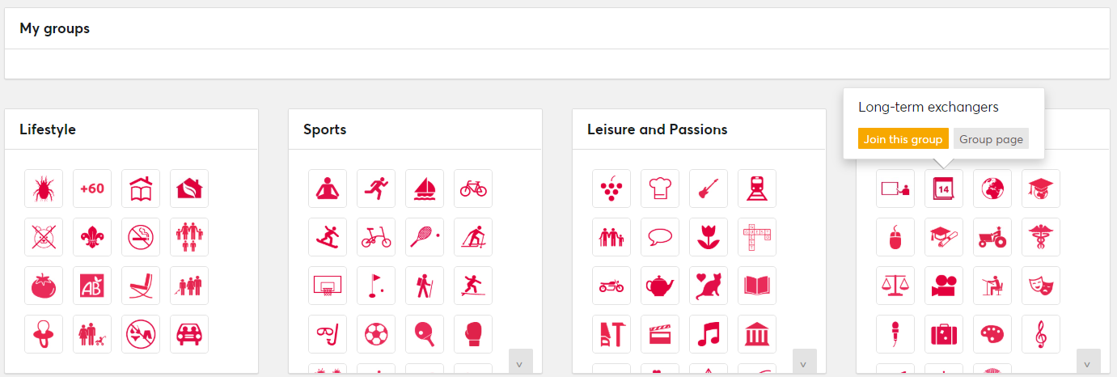The width and height of the screenshot is (1117, 377).
Task: Expand the Leisure and Passions list
Action: click(805, 362)
